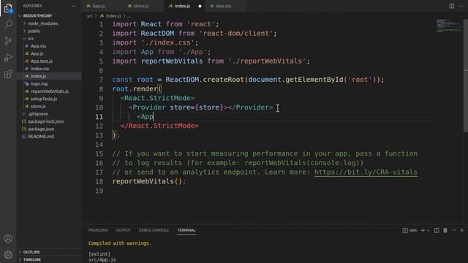468x263 pixels.
Task: Select the npm terminal indicator
Action: (409, 230)
